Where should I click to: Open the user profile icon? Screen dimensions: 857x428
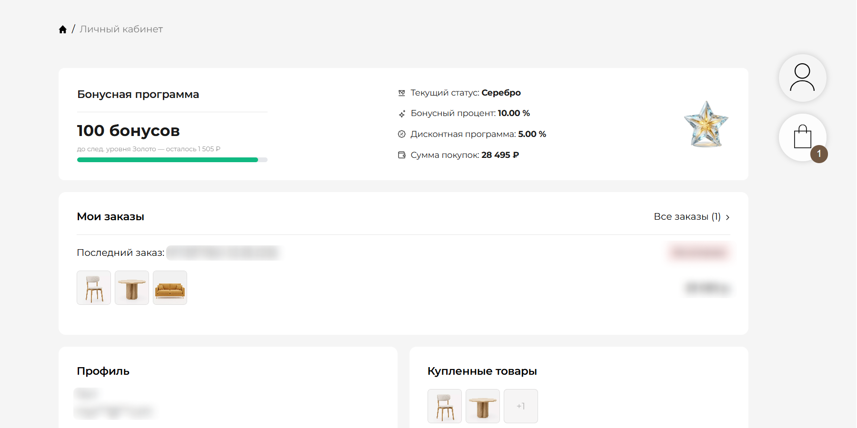802,78
